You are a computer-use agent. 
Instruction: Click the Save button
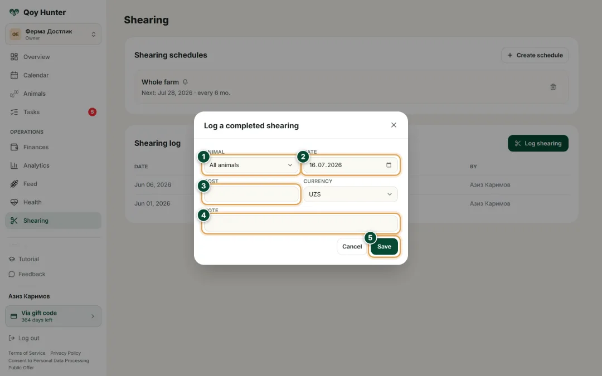click(x=384, y=246)
